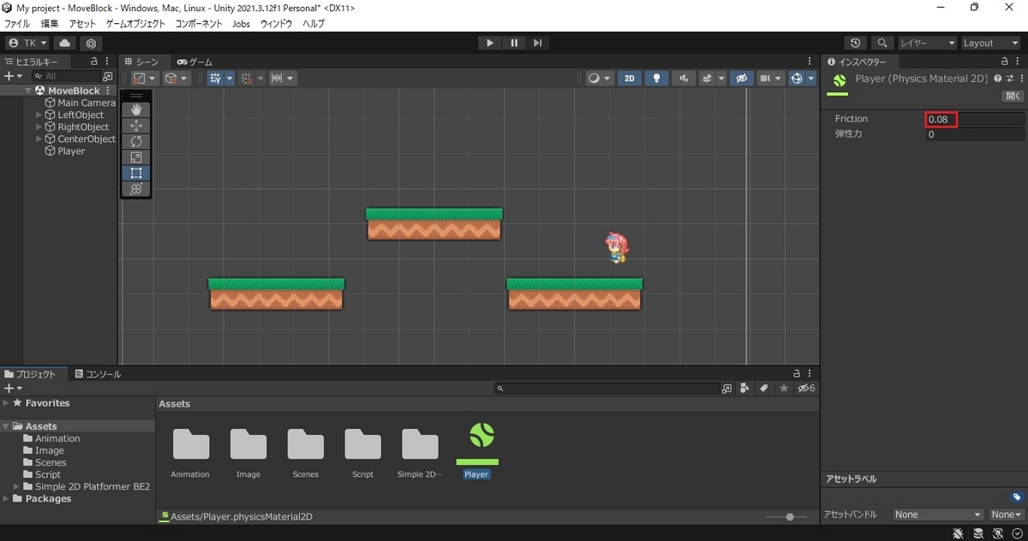Click the asset label tag icon
Viewport: 1028px width, 541px height.
click(1017, 497)
